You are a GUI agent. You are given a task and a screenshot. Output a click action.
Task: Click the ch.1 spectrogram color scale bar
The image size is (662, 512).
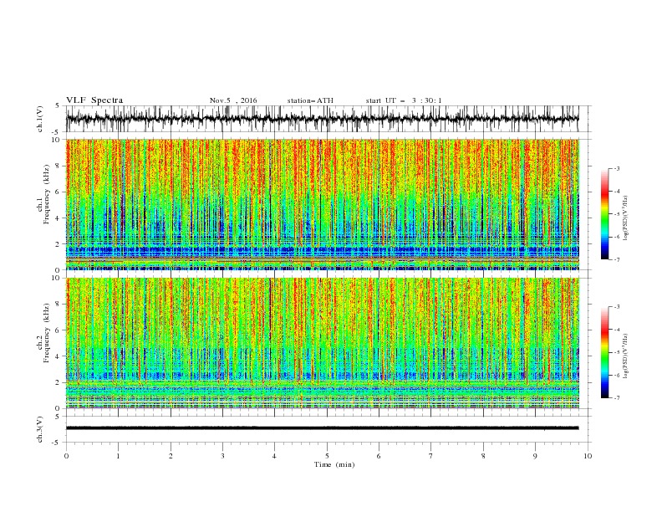604,214
